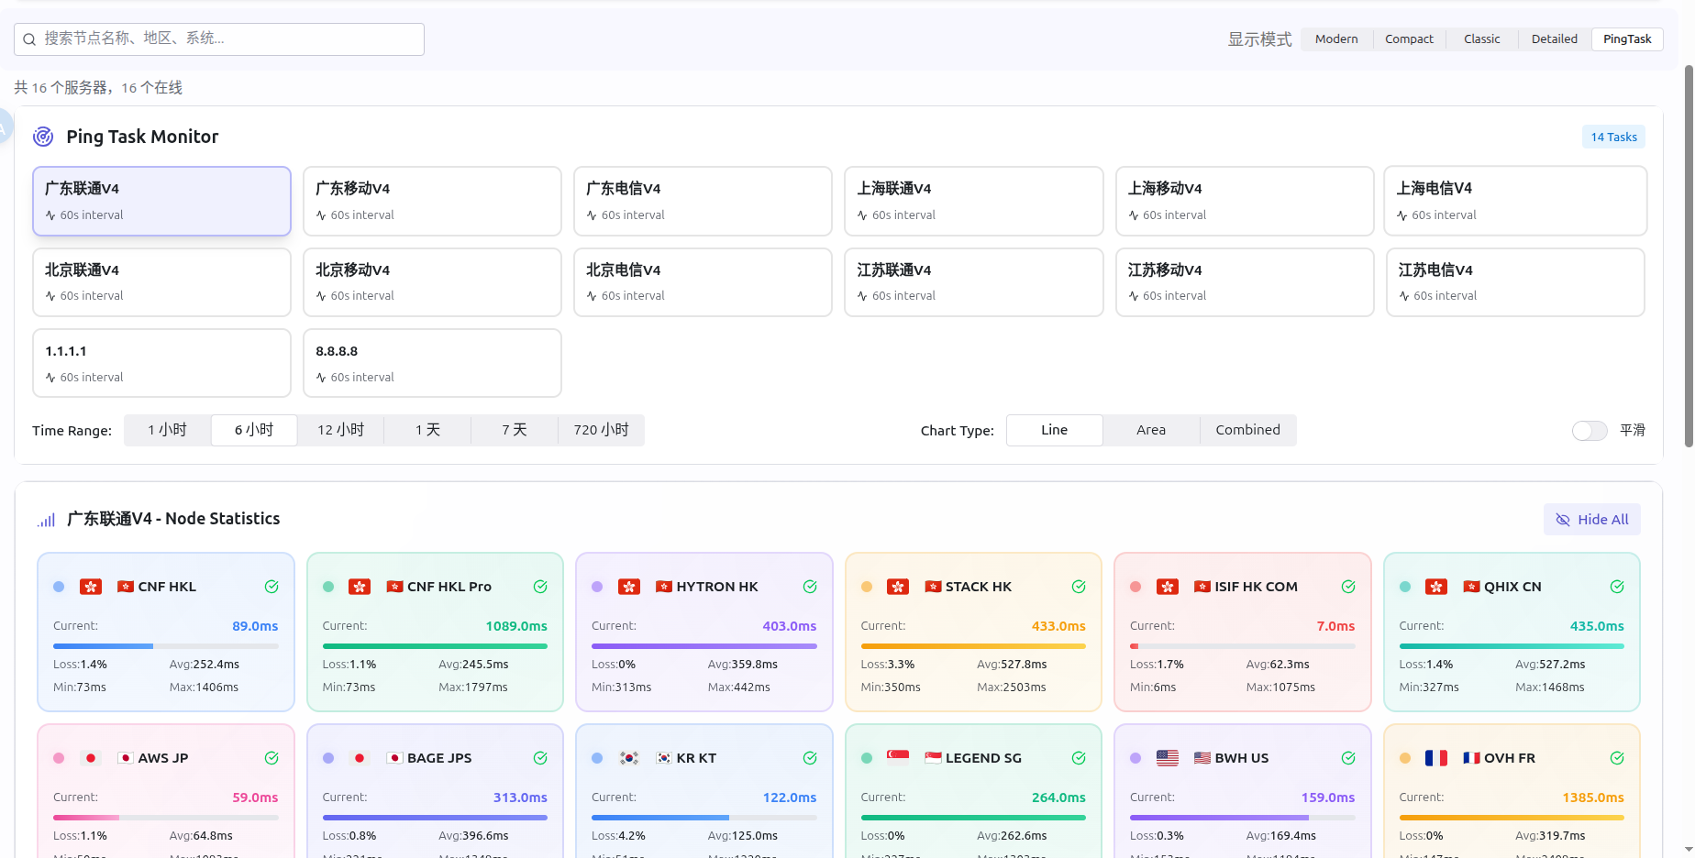Set time range to 12 小时
This screenshot has height=858, width=1695.
[340, 430]
